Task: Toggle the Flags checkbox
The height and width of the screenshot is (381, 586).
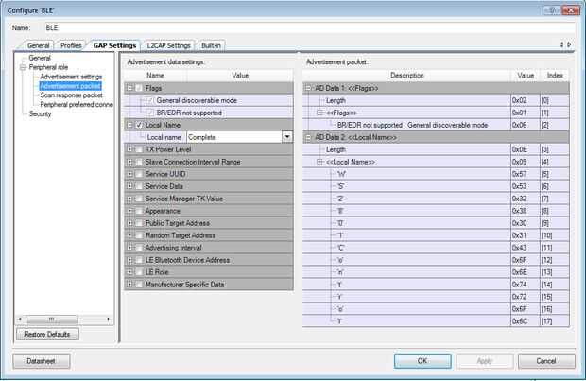Action: [x=139, y=88]
